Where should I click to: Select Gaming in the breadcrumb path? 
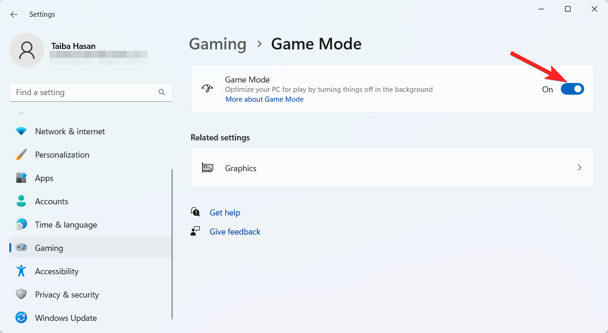(218, 43)
